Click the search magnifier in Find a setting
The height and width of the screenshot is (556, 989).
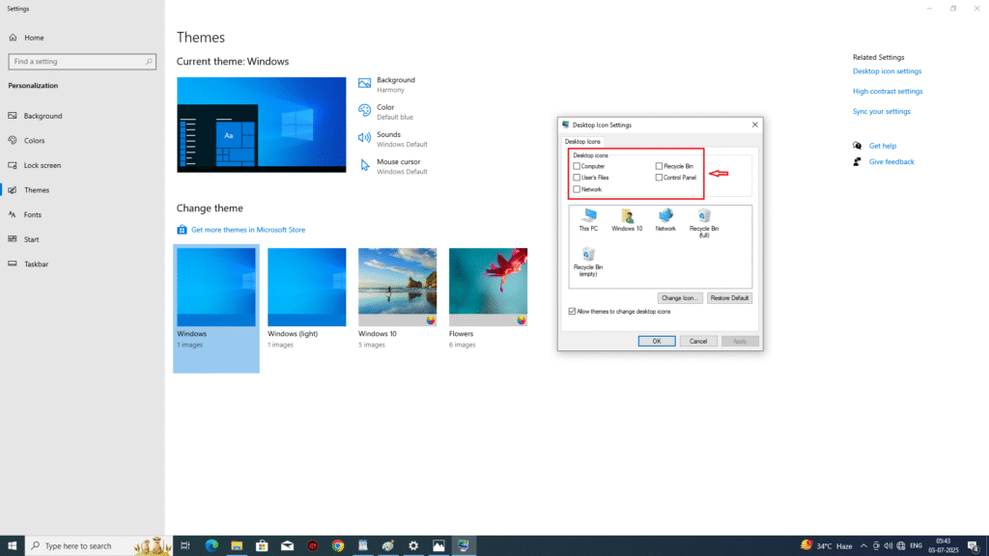[x=149, y=62]
